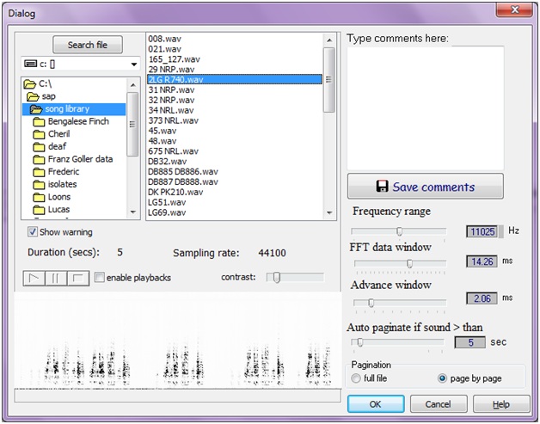
Task: Click the Loons folder icon
Action: [x=39, y=197]
